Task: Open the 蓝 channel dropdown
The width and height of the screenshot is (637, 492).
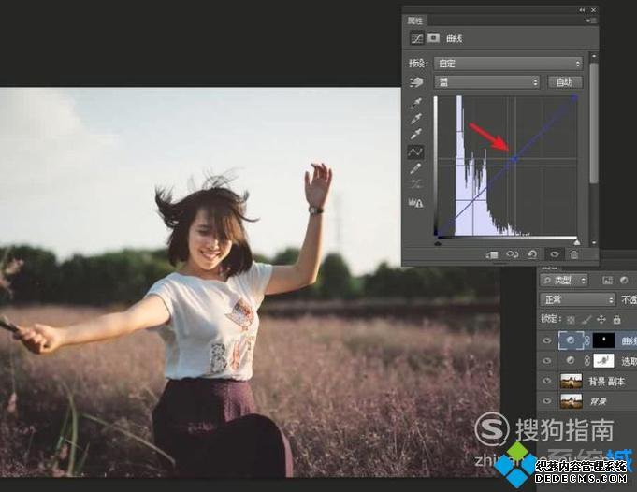Action: click(486, 82)
